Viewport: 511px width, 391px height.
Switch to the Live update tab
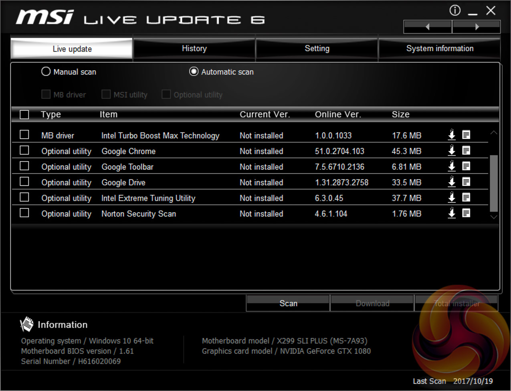coord(72,49)
